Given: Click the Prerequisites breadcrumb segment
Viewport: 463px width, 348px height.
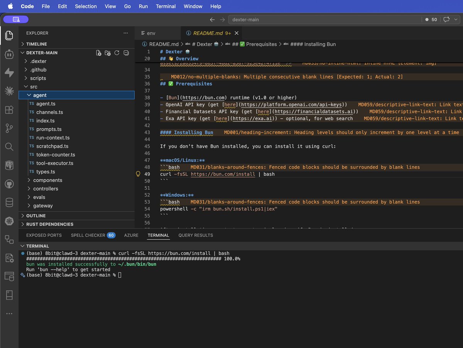Looking at the screenshot, I should point(254,44).
